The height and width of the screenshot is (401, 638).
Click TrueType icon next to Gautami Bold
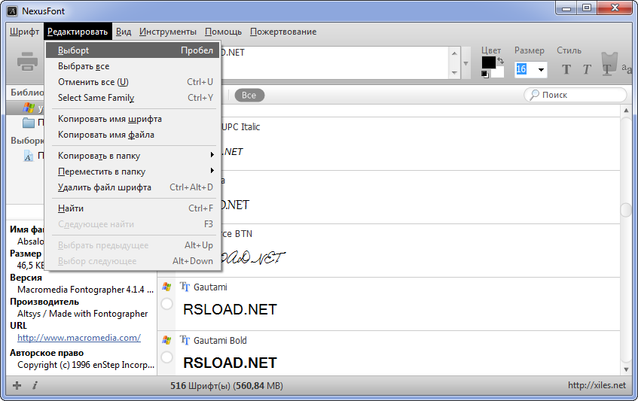tap(185, 340)
